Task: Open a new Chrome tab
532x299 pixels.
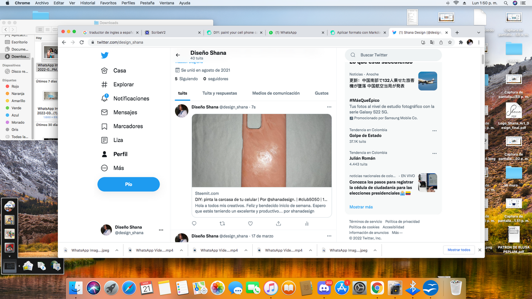Action: tap(457, 32)
